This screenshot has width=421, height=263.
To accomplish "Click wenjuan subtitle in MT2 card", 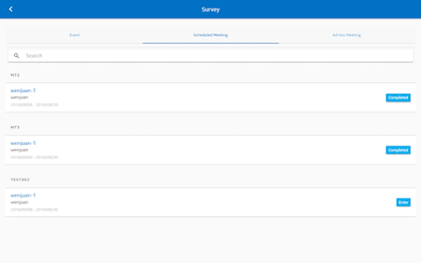I will point(19,98).
